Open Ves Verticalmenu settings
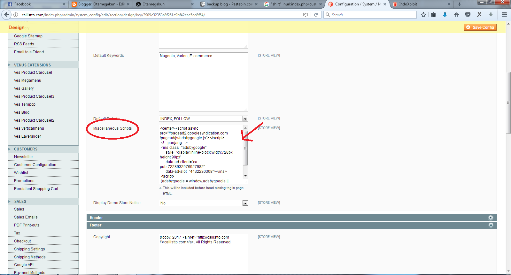The height and width of the screenshot is (275, 511). coord(29,128)
